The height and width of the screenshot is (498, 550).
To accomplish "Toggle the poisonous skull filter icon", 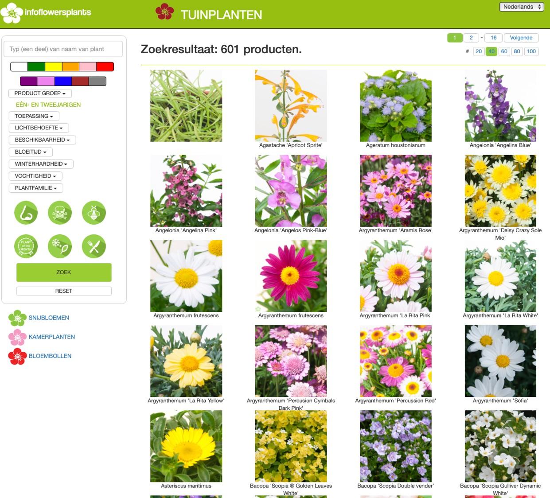I will (x=60, y=213).
